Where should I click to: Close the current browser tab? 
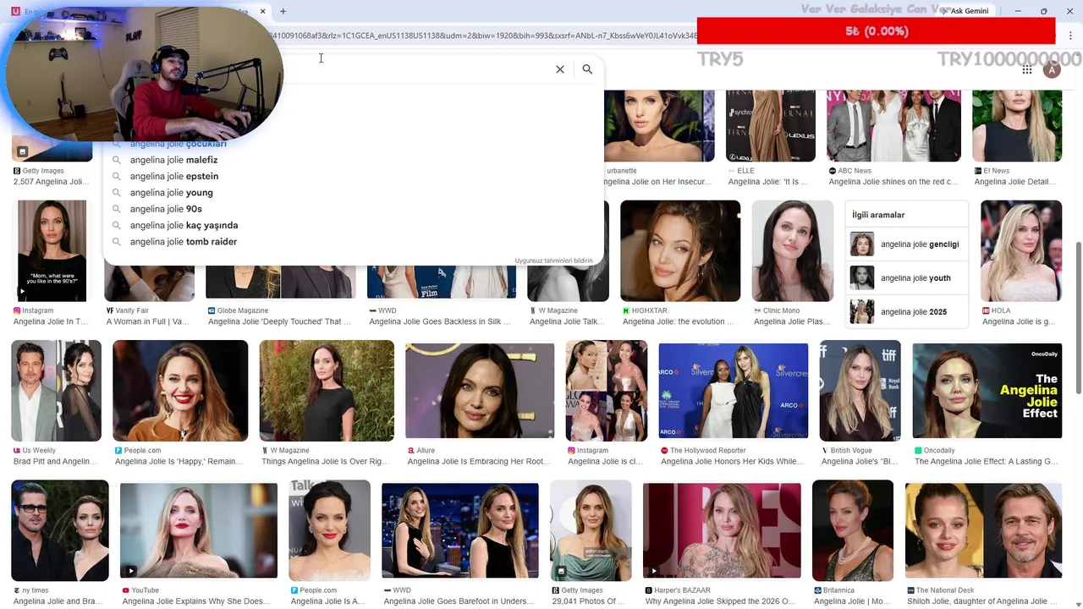click(262, 11)
